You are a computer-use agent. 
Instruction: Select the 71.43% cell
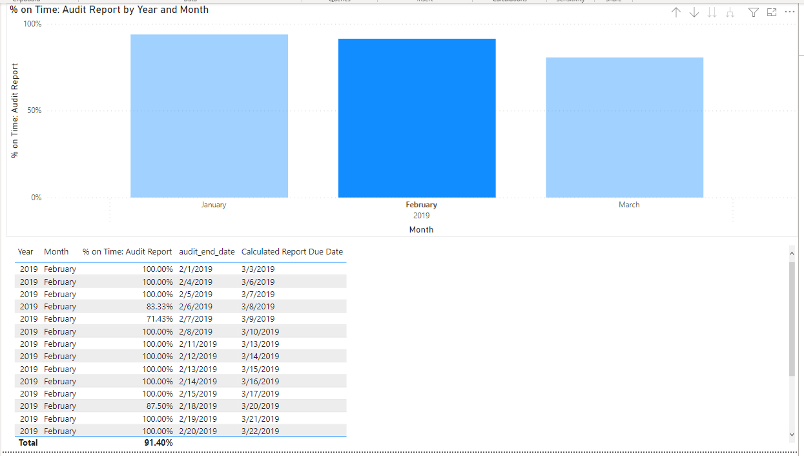pos(160,319)
